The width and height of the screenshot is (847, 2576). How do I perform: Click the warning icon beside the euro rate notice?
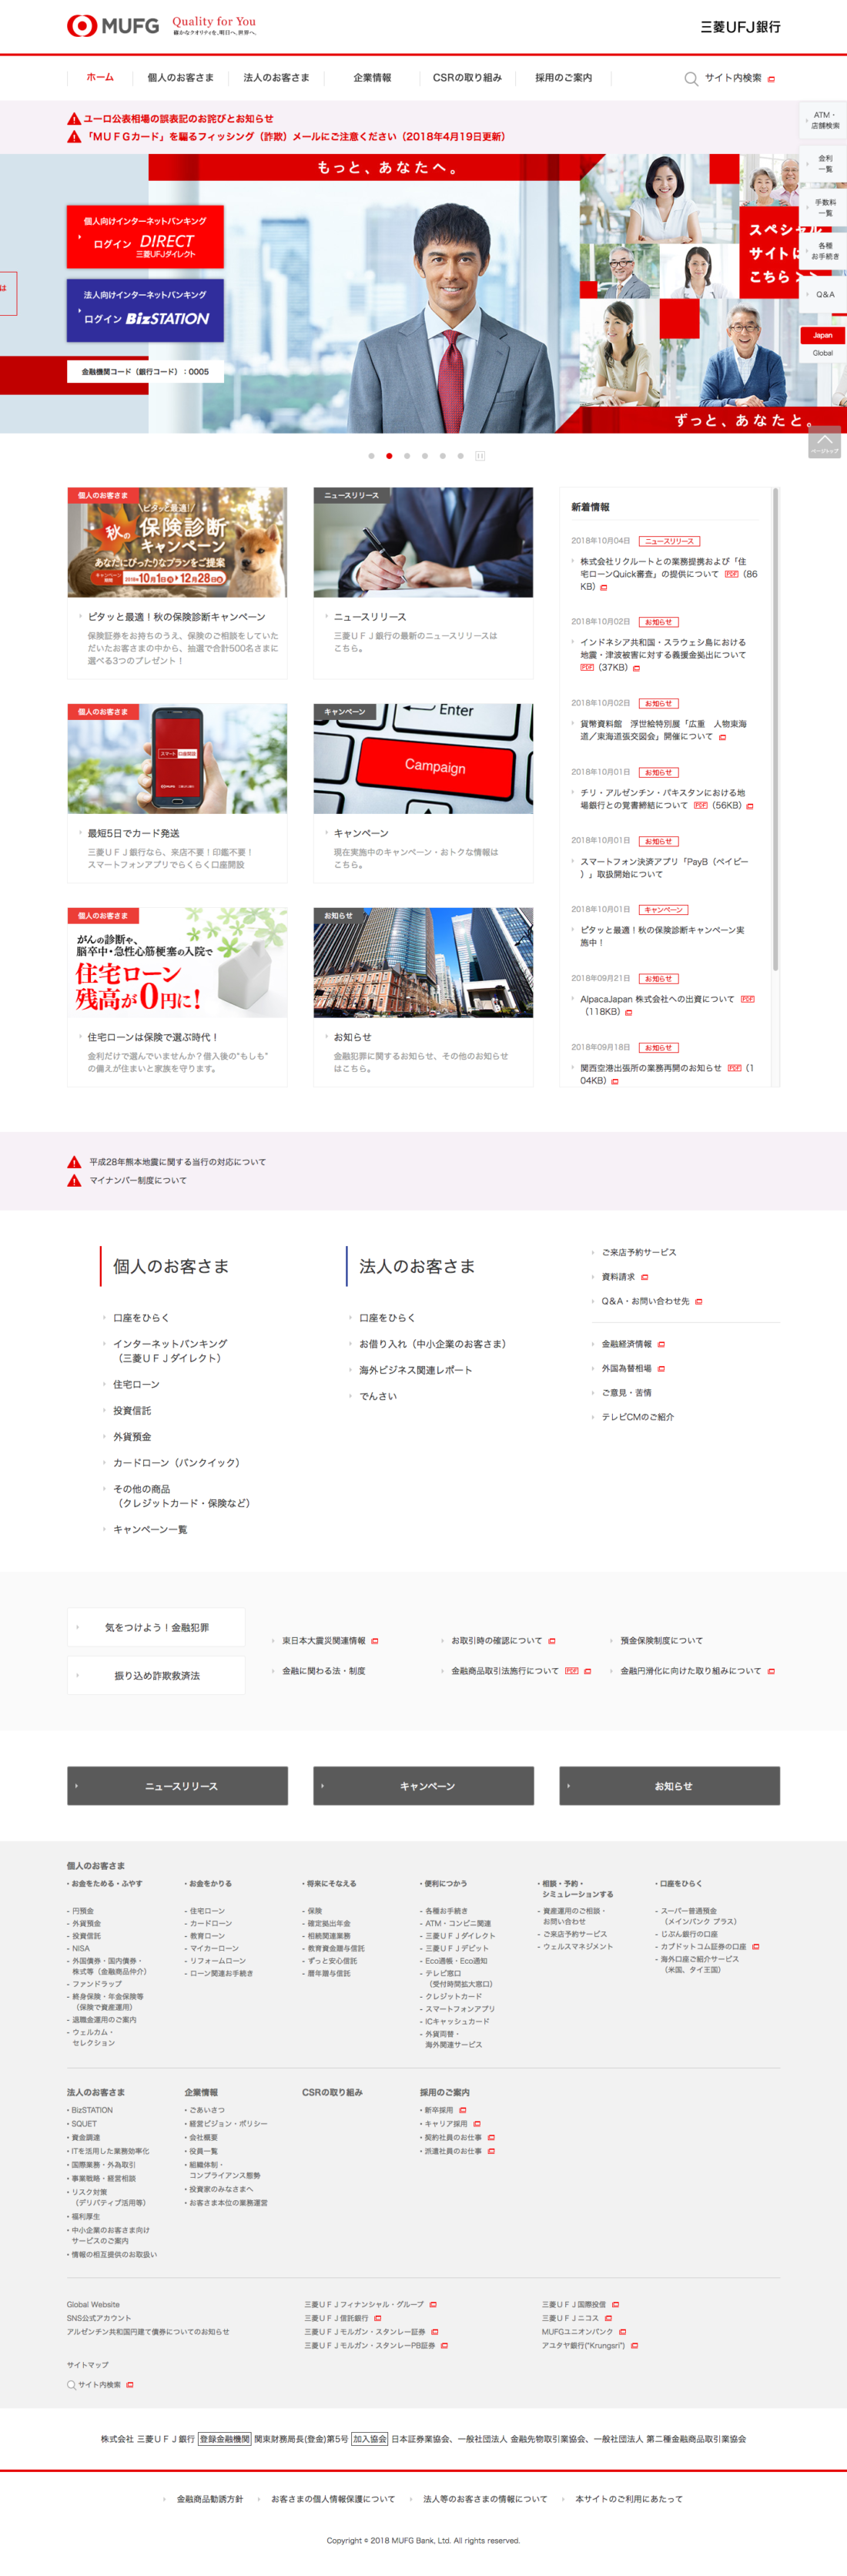(74, 119)
